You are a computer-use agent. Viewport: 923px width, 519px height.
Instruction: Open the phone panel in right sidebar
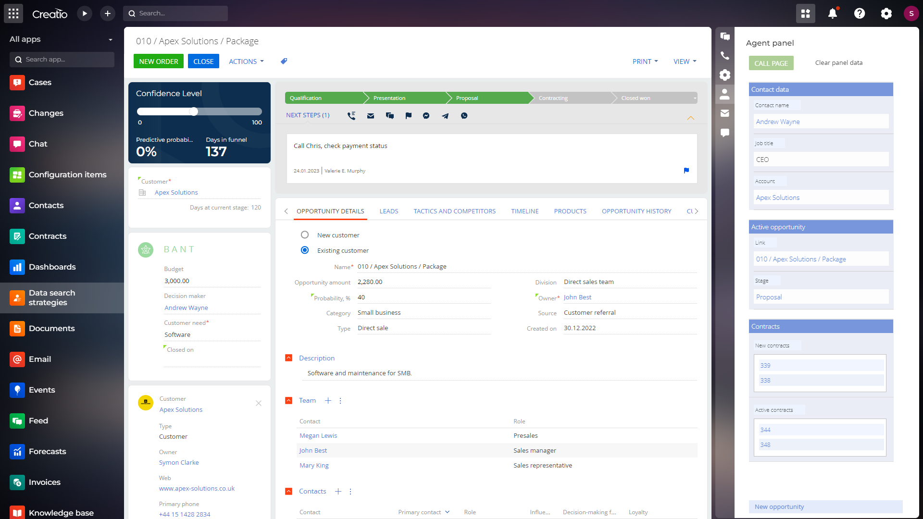[725, 56]
